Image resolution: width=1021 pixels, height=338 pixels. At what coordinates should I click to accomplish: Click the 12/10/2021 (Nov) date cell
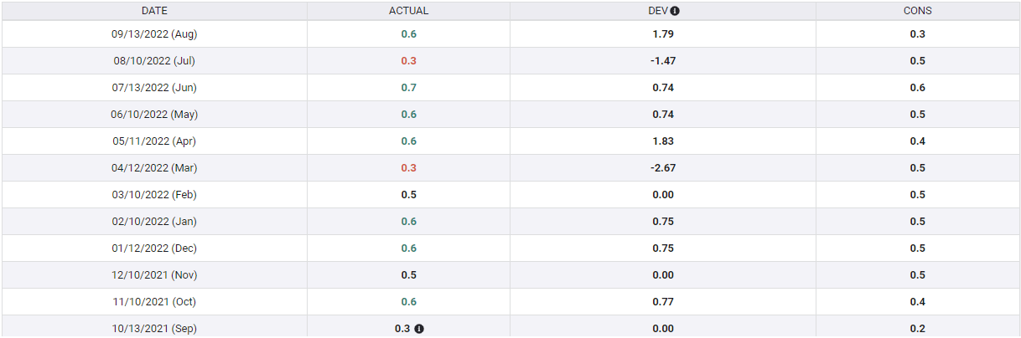pyautogui.click(x=154, y=275)
